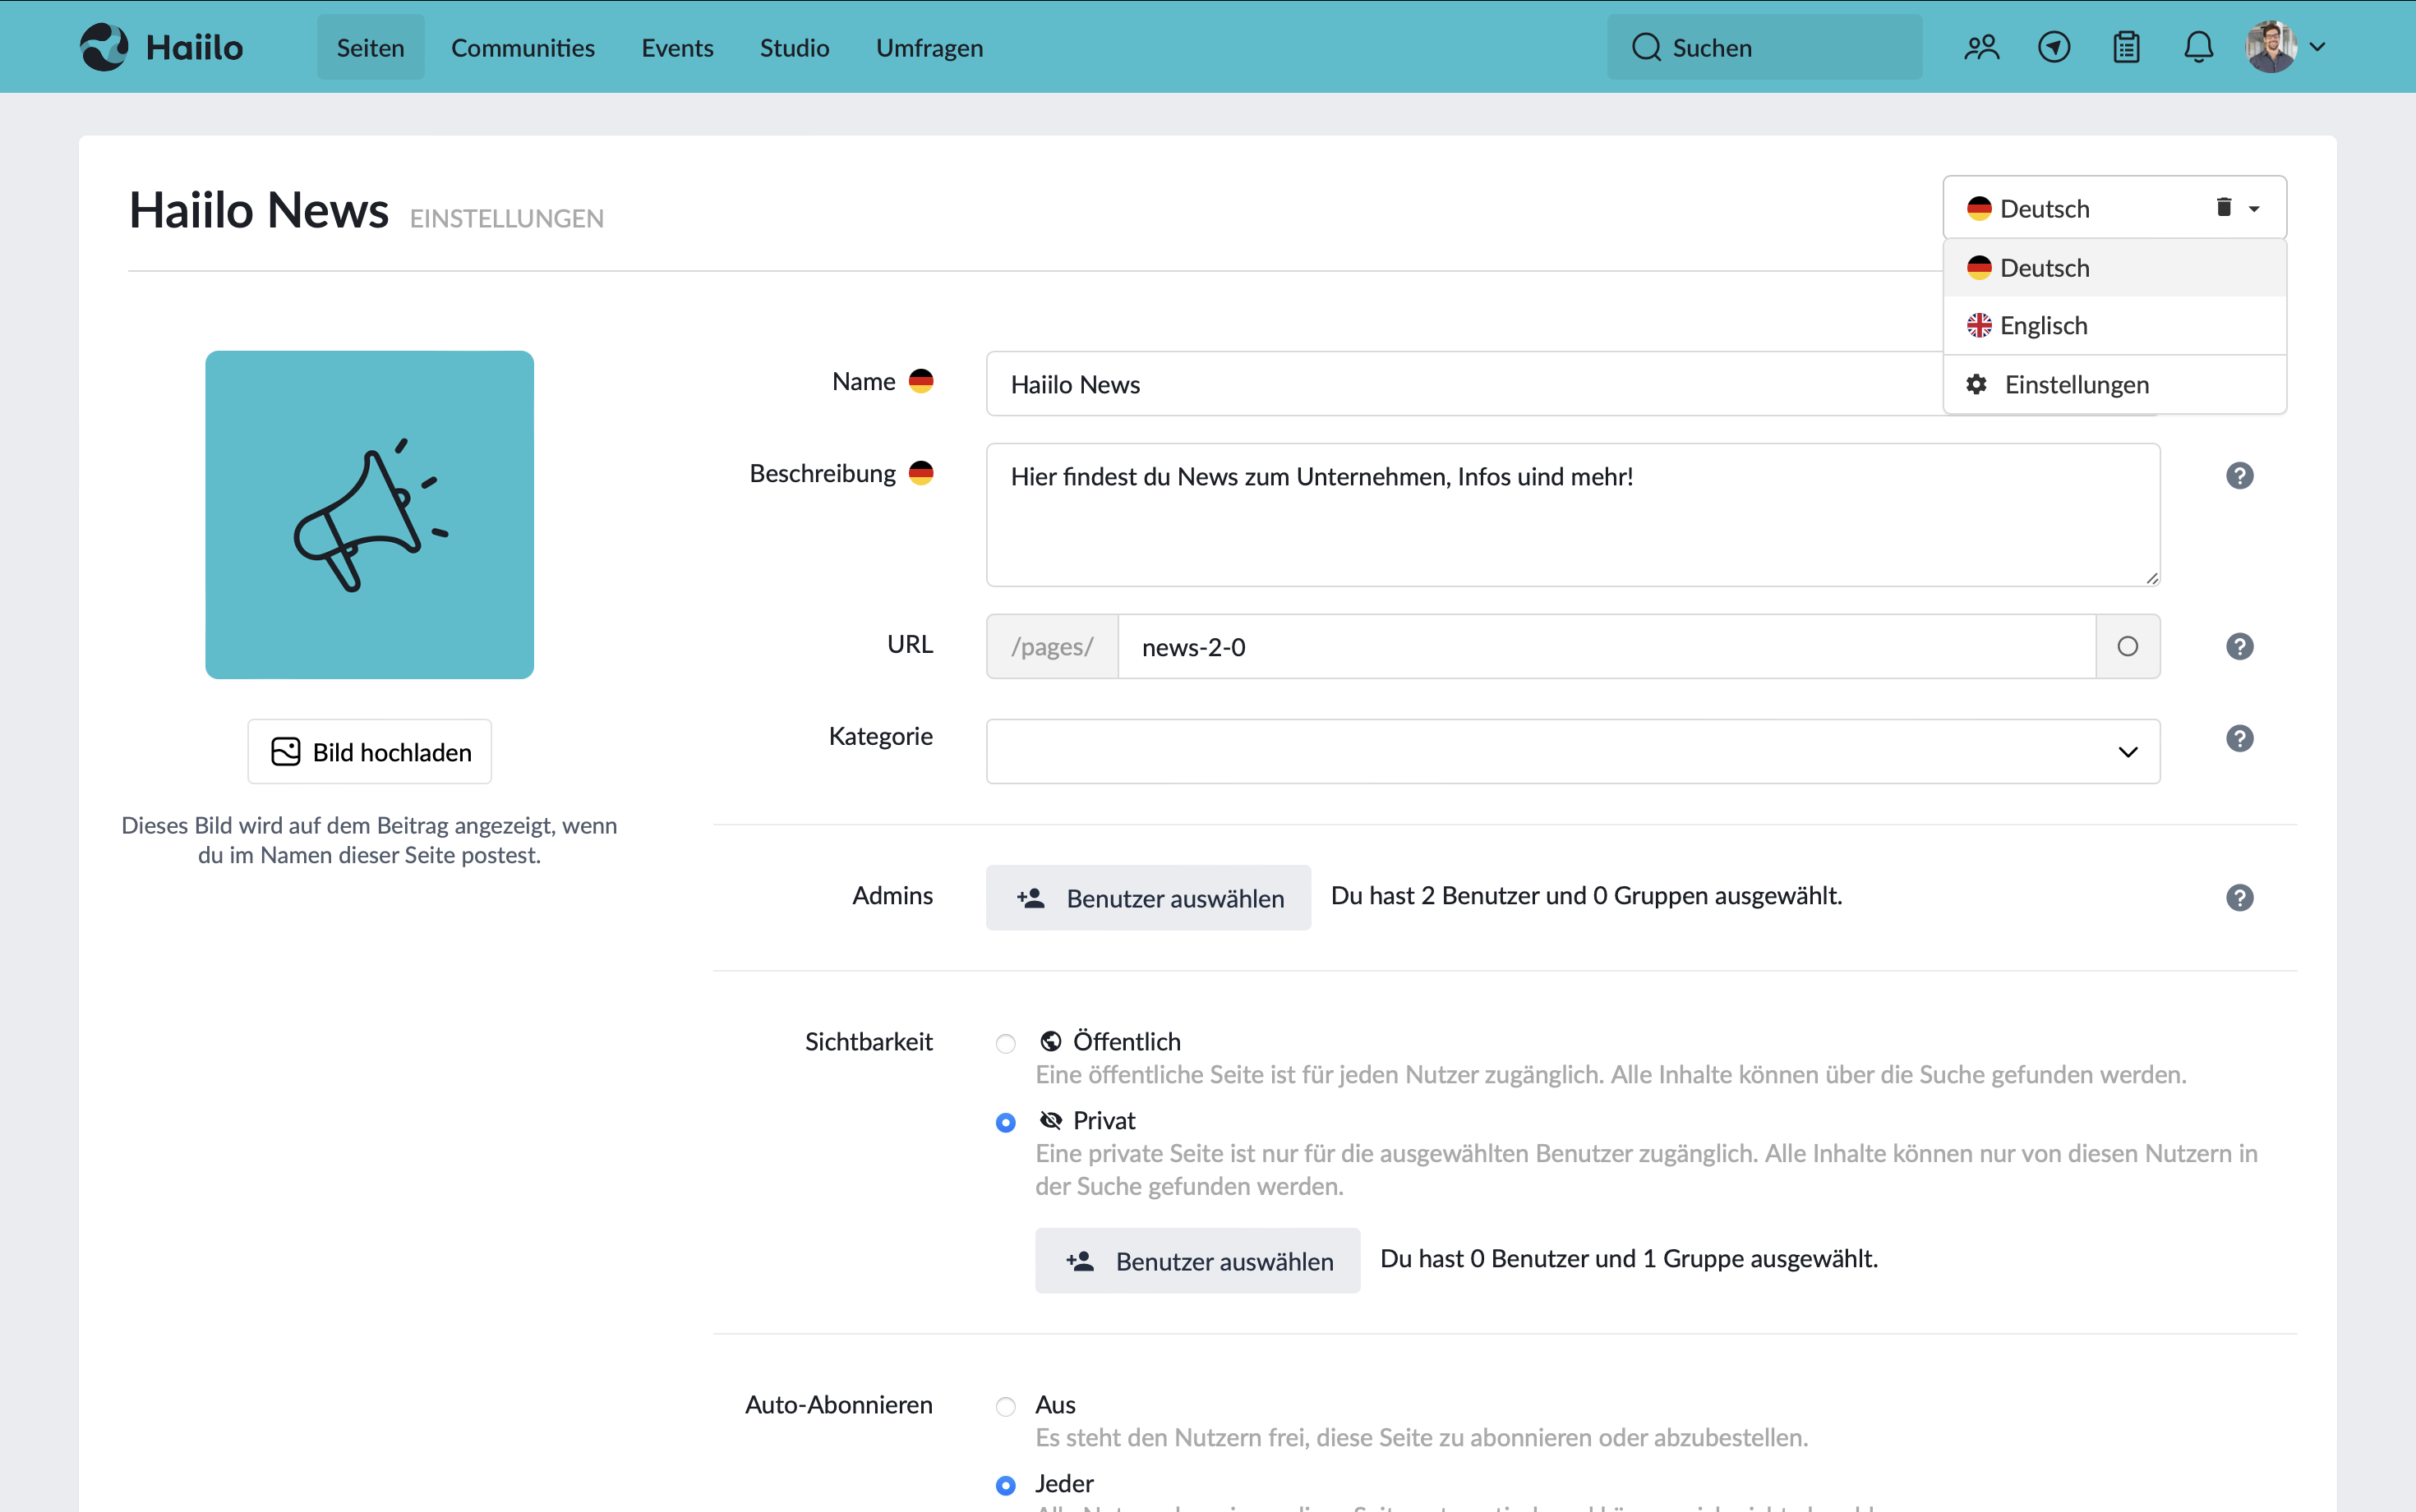This screenshot has height=1512, width=2416.
Task: Go to the Events tab
Action: tap(677, 47)
